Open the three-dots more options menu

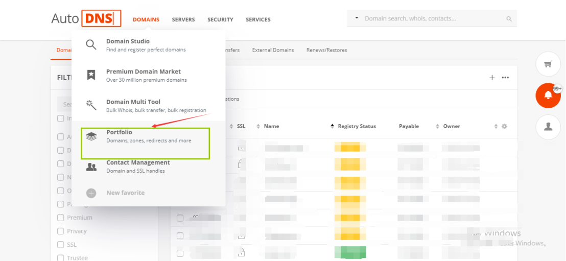tap(505, 78)
